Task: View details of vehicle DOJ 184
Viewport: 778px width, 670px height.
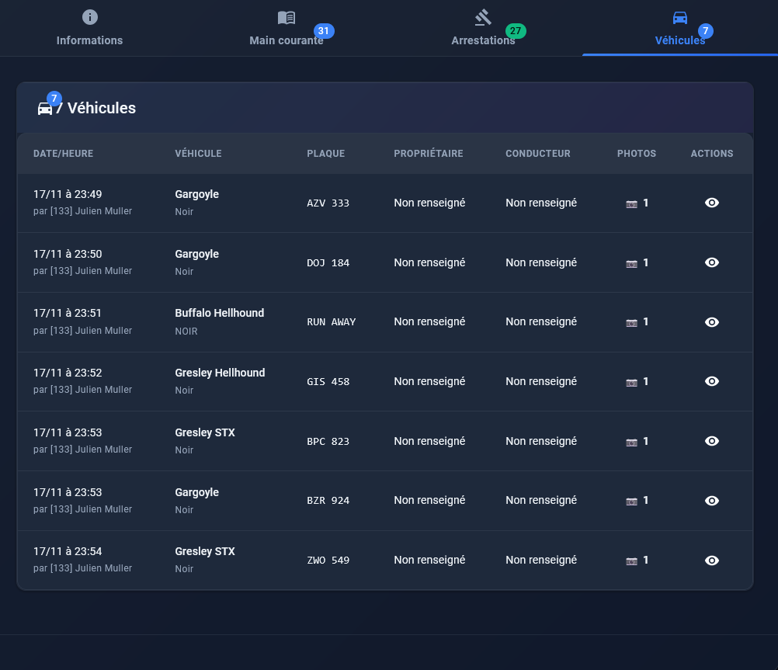Action: click(x=711, y=262)
